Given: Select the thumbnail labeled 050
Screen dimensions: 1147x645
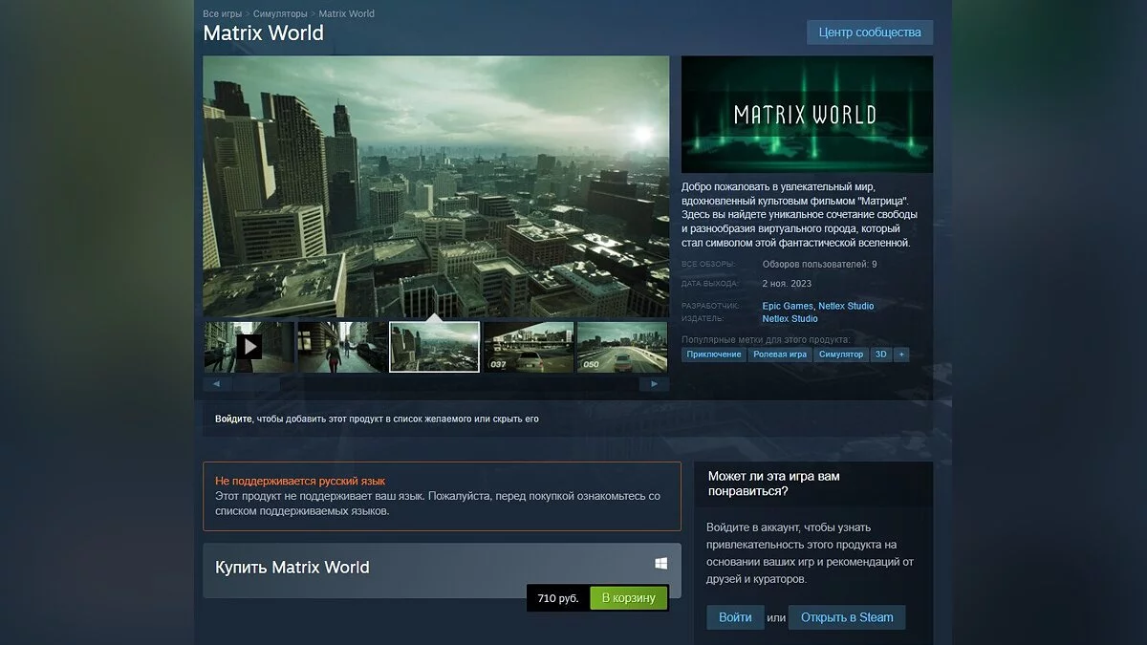Looking at the screenshot, I should pyautogui.click(x=621, y=346).
